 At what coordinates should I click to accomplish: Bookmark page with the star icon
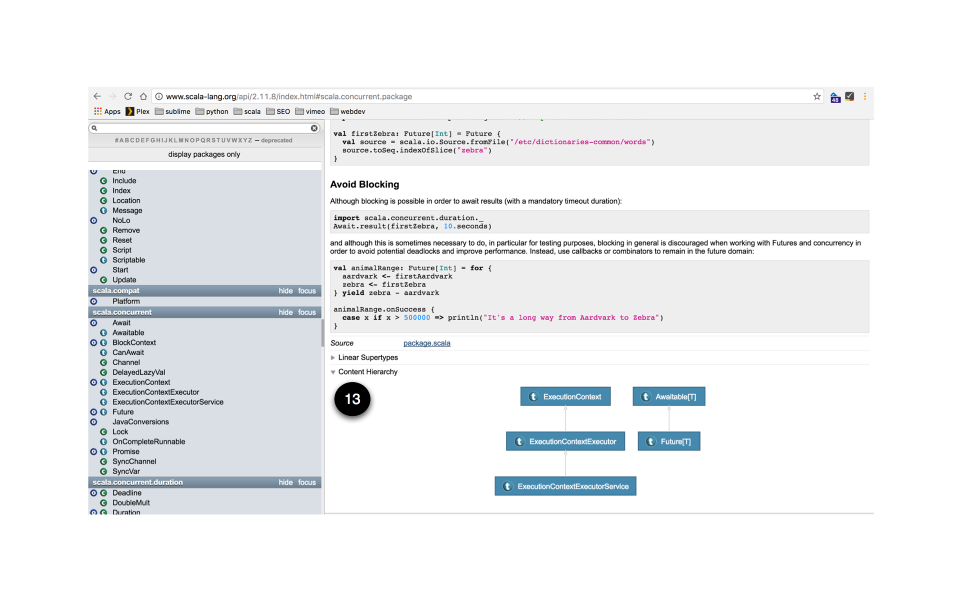pos(817,97)
